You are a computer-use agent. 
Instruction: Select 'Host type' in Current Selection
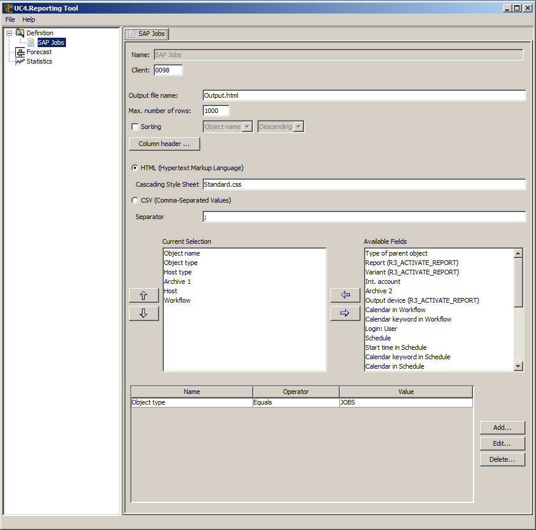click(x=178, y=272)
